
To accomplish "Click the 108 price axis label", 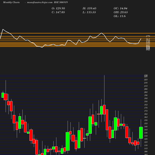I will pos(146,152).
